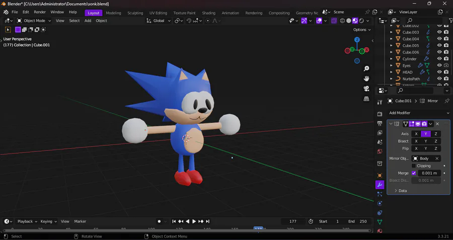Enable the Clipping checkbox
The image size is (453, 240).
click(414, 166)
